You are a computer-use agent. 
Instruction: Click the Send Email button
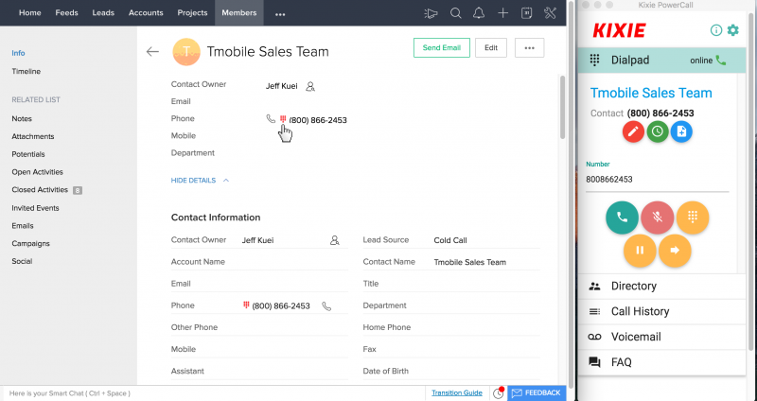[442, 48]
